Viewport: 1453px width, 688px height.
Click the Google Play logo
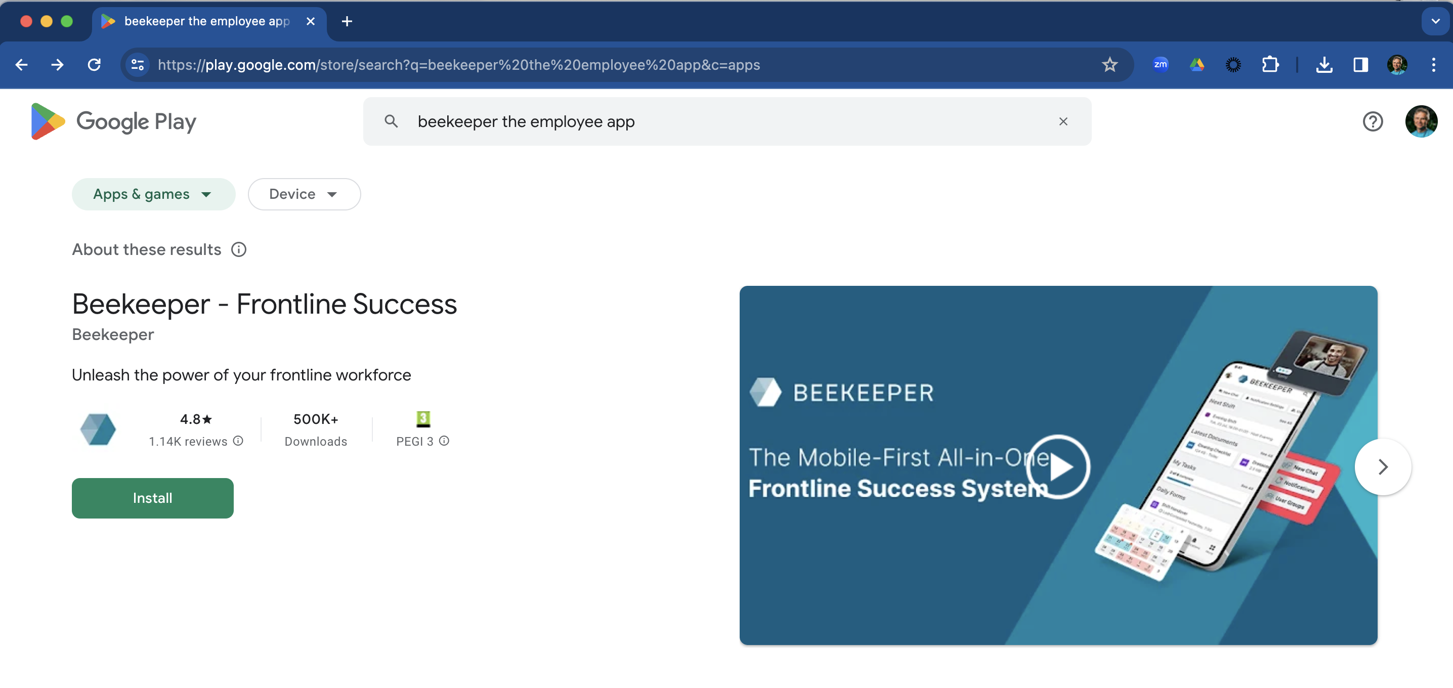[x=112, y=121]
